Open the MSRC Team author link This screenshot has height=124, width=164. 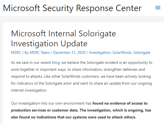point(39,52)
